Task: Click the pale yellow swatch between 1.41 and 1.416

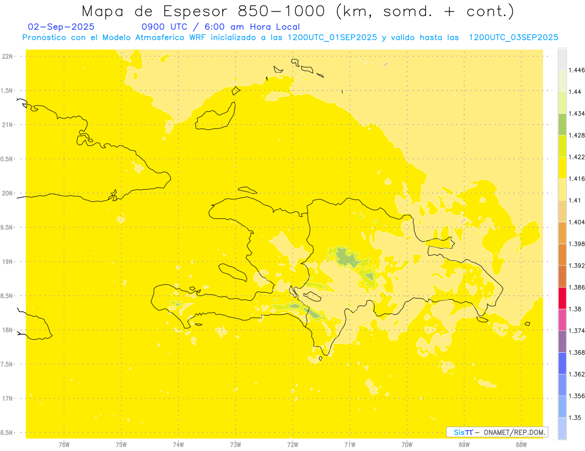Action: point(562,189)
